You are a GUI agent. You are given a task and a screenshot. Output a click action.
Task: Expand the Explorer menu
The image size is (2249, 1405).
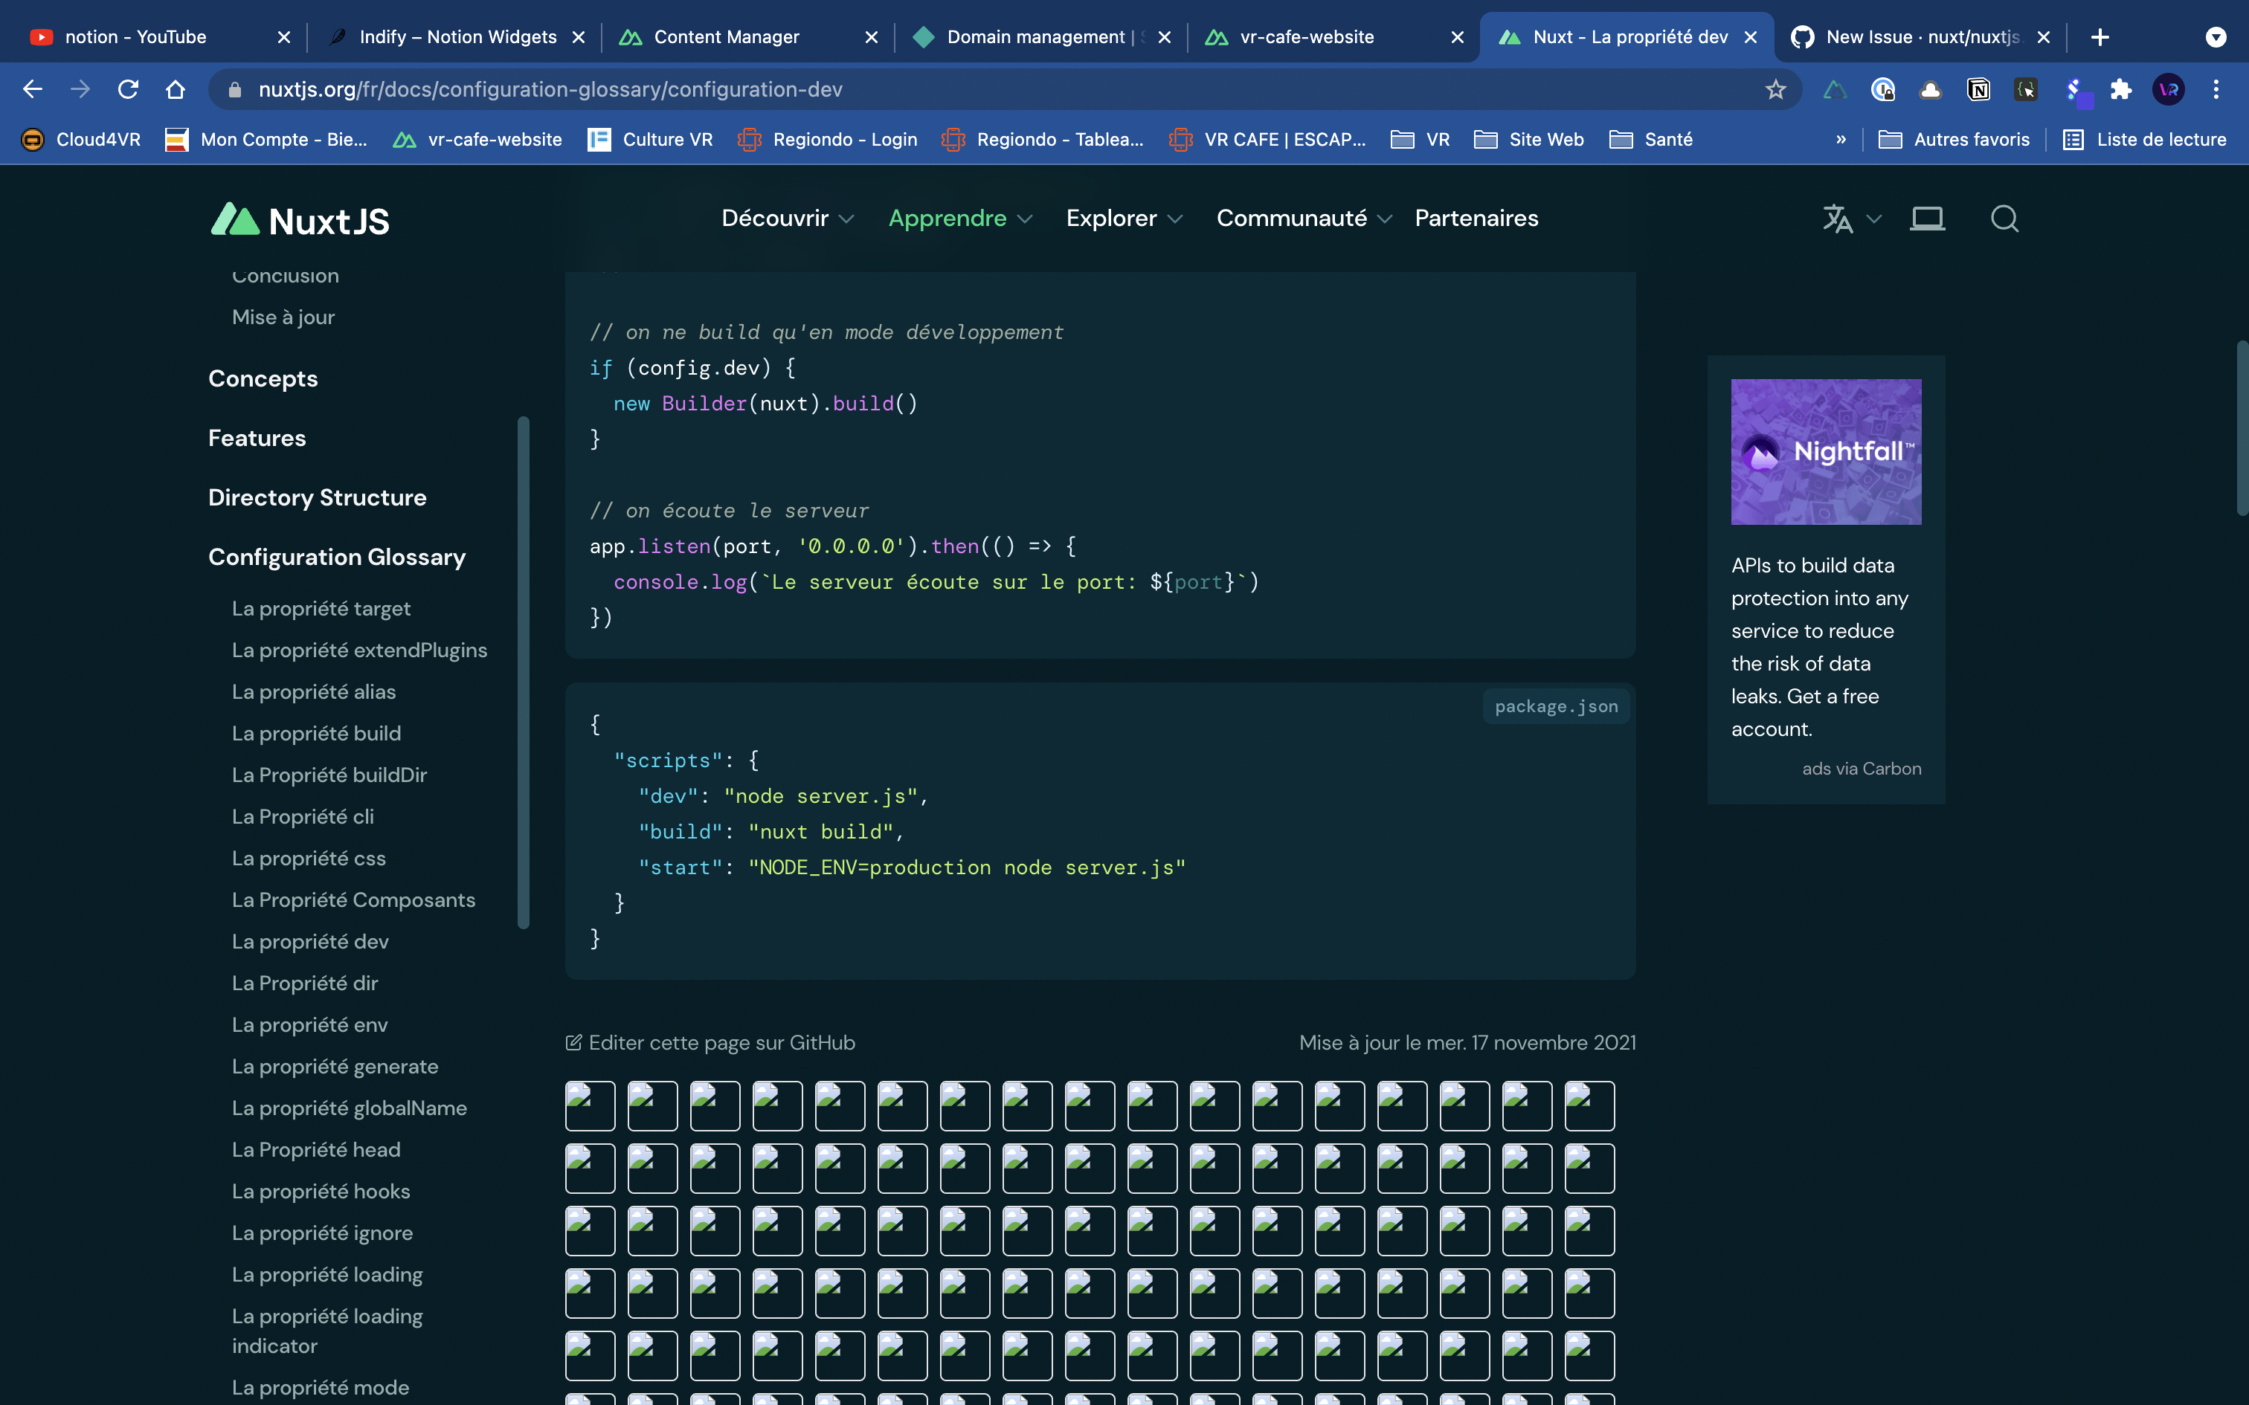[x=1124, y=219]
